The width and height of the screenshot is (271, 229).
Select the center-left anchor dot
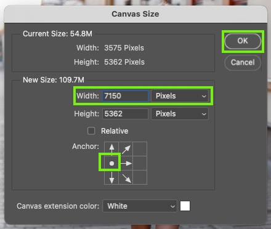[x=111, y=163]
